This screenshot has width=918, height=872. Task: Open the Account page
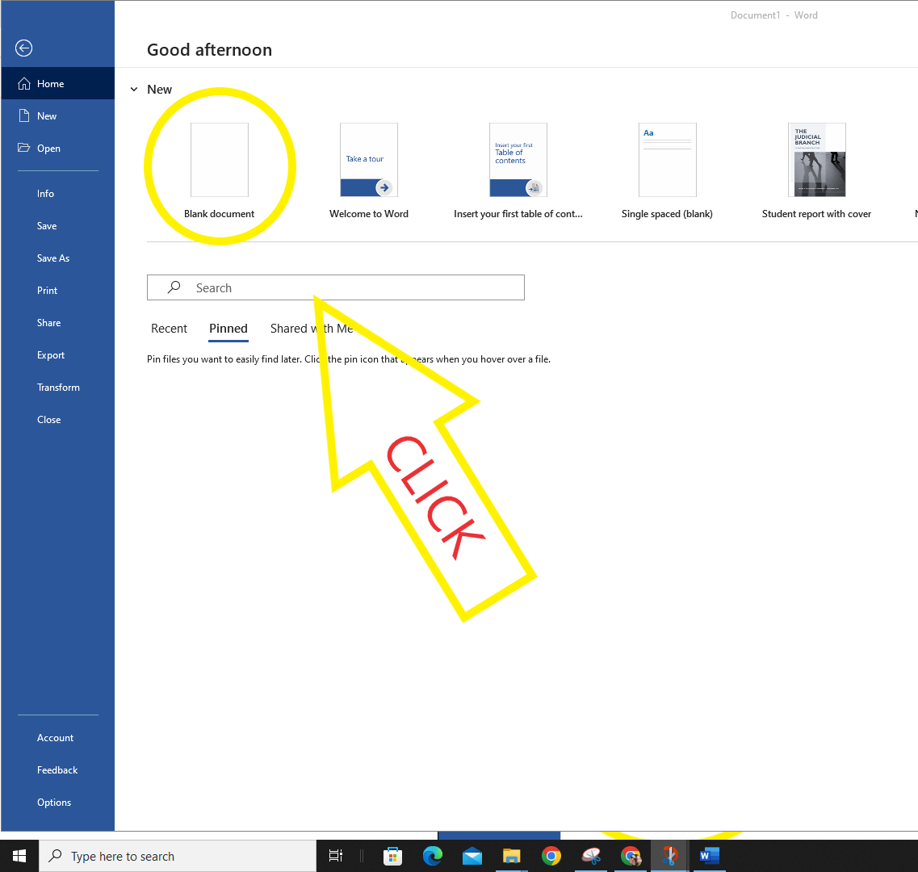tap(55, 738)
